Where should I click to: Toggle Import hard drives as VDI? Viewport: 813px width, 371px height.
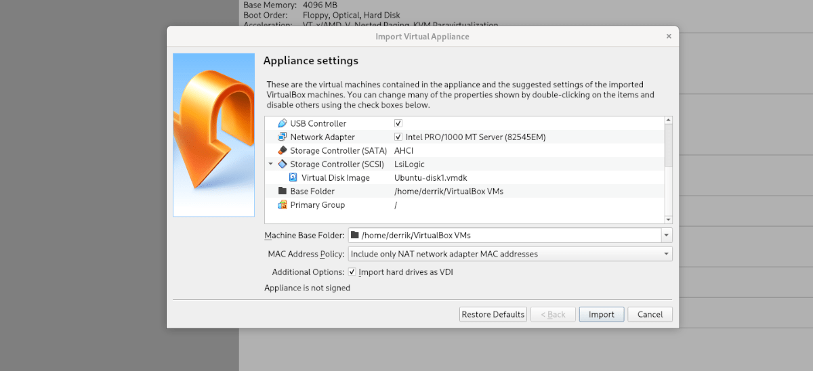click(x=352, y=272)
